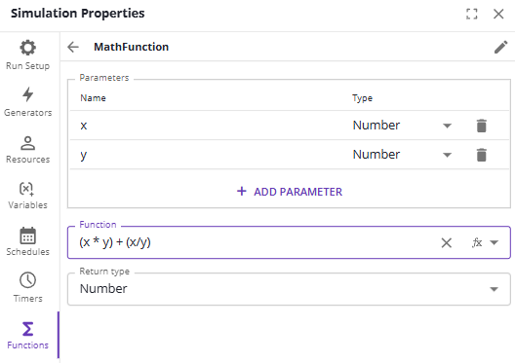Expand the fx dropdown arrow in Function field
Viewport: 515px width, 363px height.
pyautogui.click(x=494, y=242)
